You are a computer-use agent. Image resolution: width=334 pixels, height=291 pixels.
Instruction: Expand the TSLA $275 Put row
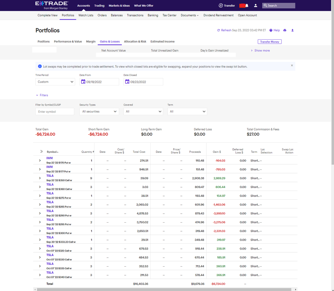point(40,196)
